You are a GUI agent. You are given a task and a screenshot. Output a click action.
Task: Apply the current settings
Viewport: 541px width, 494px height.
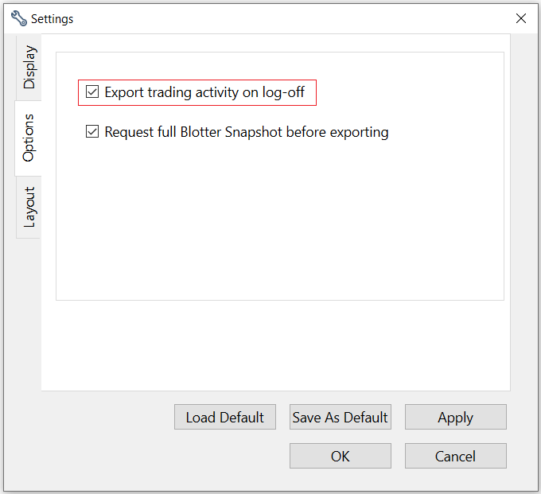(x=455, y=418)
